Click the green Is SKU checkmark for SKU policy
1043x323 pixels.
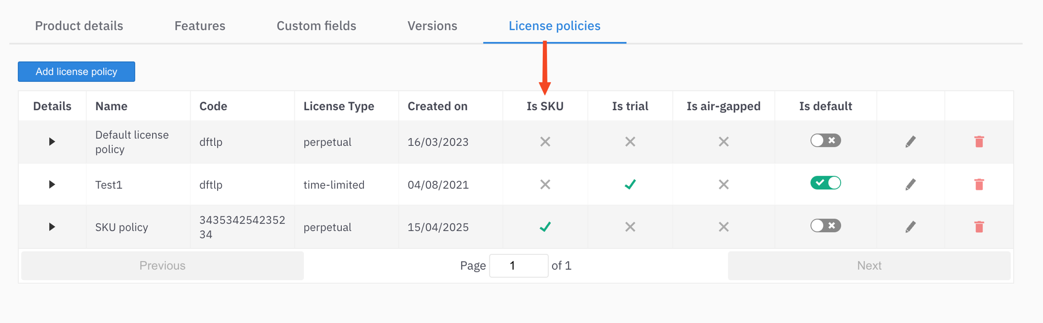click(545, 227)
